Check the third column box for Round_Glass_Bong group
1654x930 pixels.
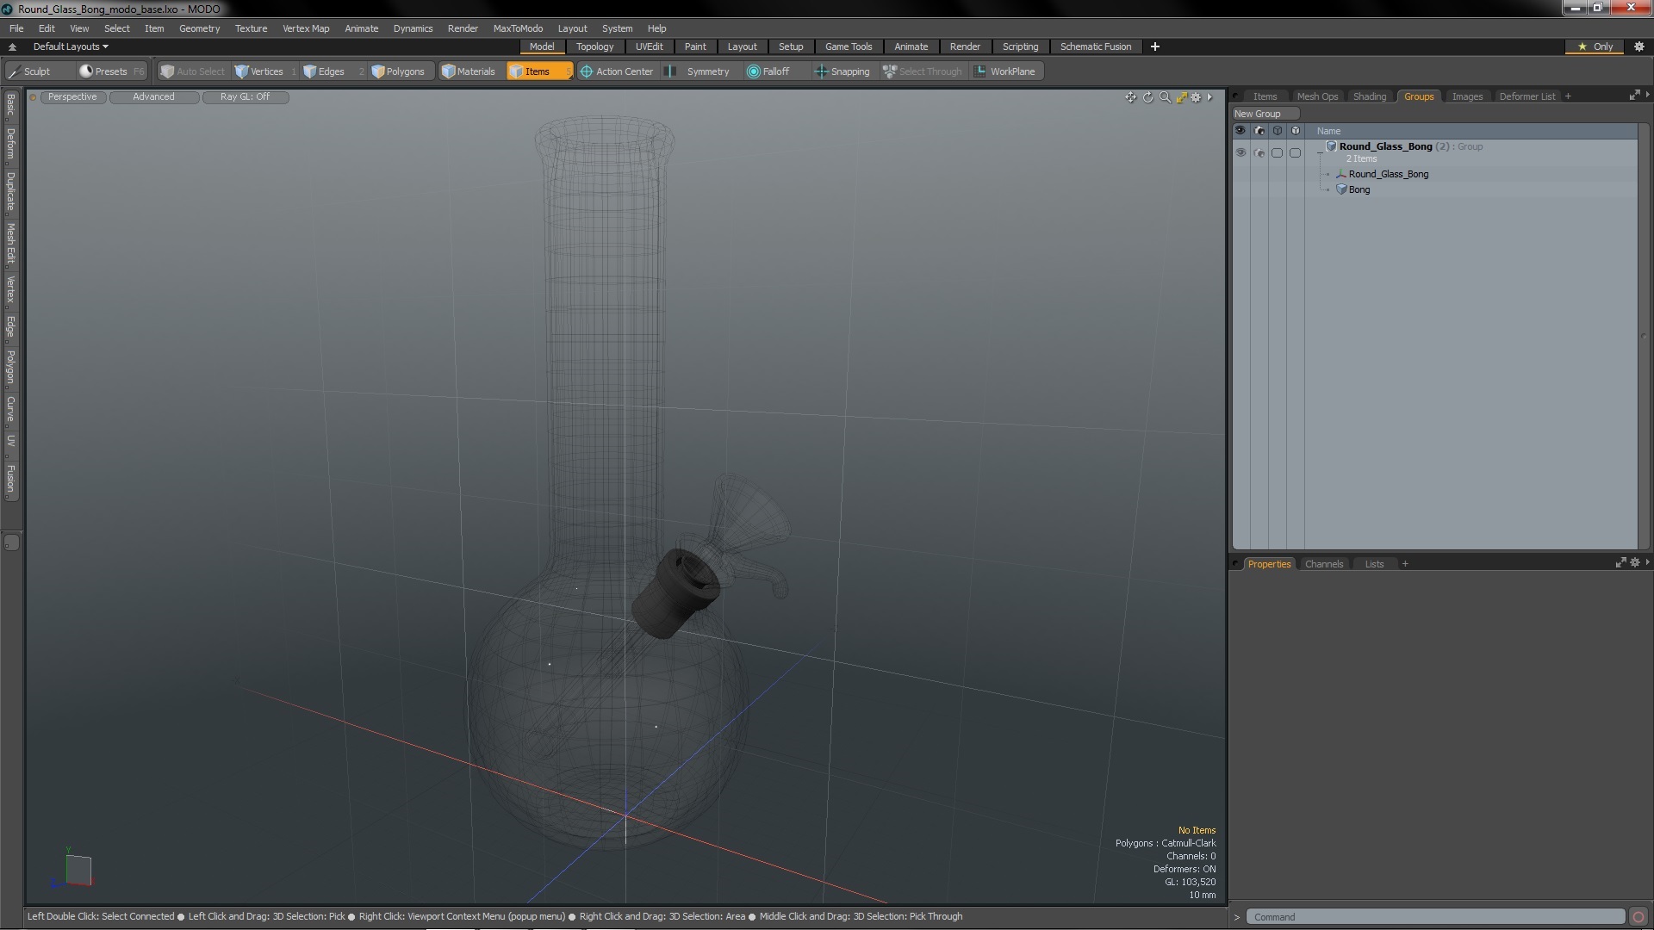[1277, 153]
